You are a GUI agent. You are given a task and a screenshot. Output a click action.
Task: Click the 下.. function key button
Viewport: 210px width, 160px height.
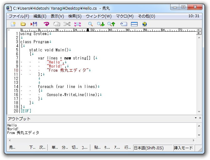[32, 147]
